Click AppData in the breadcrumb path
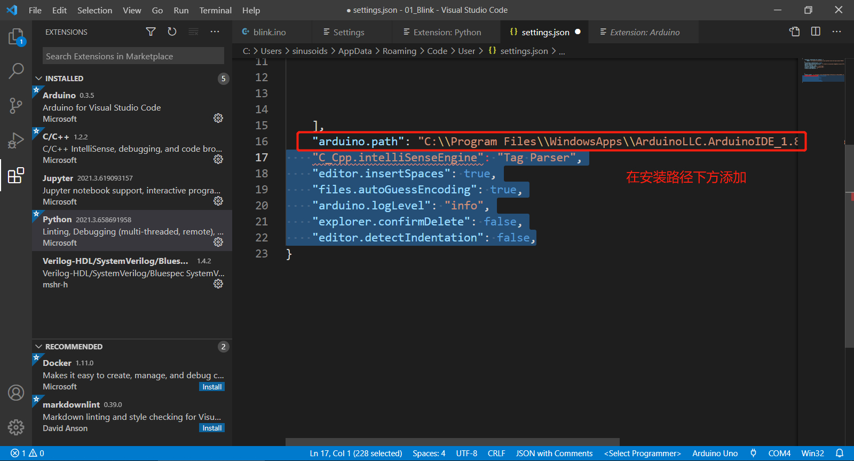Screen dimensions: 854x461 pos(355,51)
